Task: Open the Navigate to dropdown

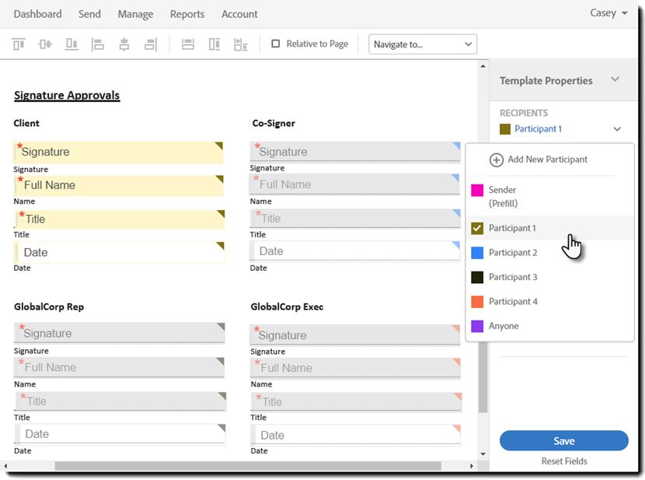Action: (x=423, y=44)
